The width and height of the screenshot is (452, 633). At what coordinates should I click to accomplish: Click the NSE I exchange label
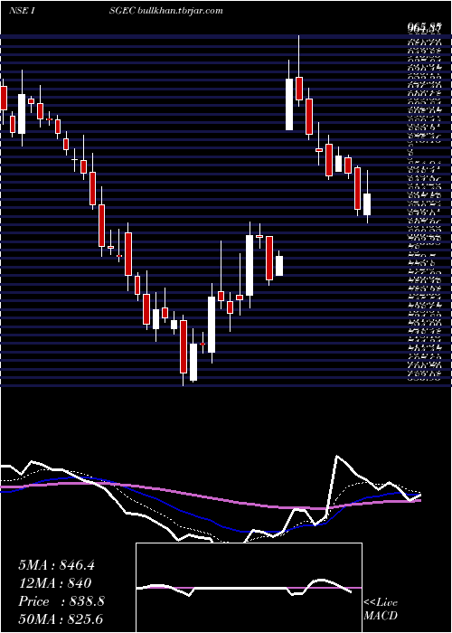(24, 11)
